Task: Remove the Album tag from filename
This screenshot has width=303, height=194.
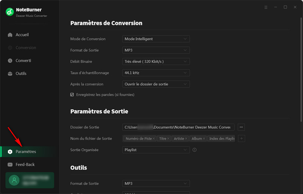Action: point(204,139)
